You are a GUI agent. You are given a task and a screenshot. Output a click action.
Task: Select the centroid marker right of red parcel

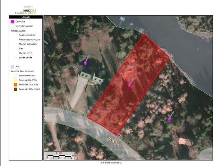pos(169,119)
